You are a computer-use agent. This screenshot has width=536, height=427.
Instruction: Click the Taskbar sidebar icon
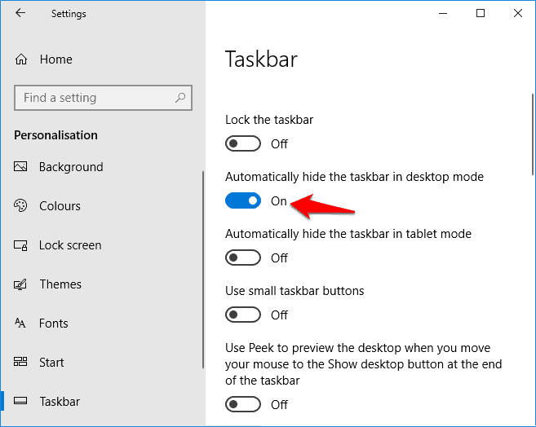click(20, 401)
